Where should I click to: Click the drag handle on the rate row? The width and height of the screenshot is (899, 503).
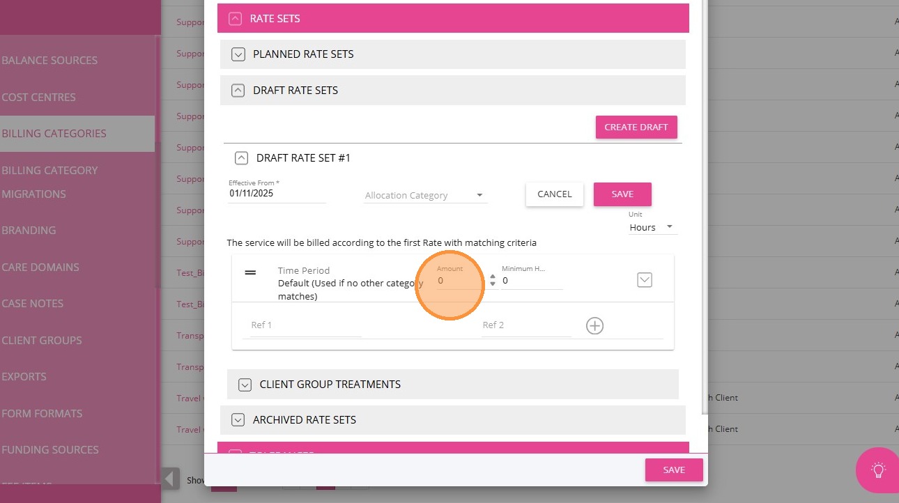[250, 272]
